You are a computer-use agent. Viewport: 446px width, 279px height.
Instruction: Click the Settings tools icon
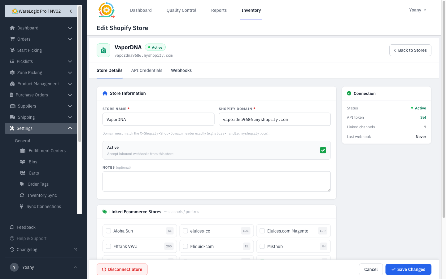click(x=12, y=128)
